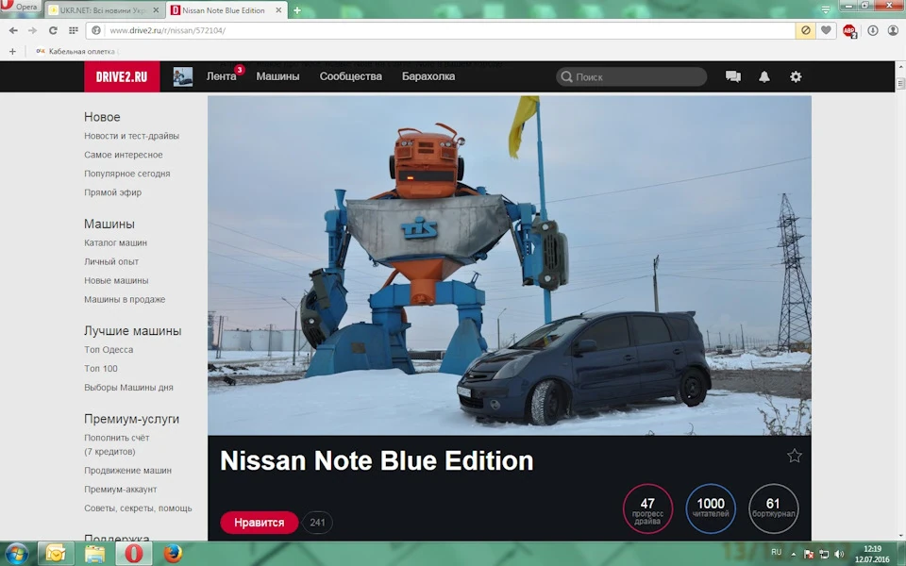The image size is (906, 566).
Task: Click the Нравится like button
Action: click(259, 522)
